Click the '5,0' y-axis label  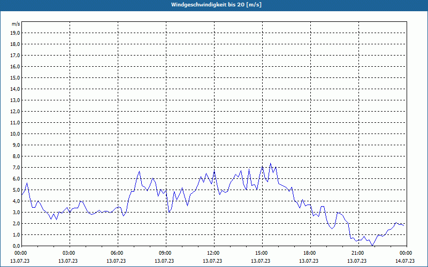pyautogui.click(x=16, y=190)
